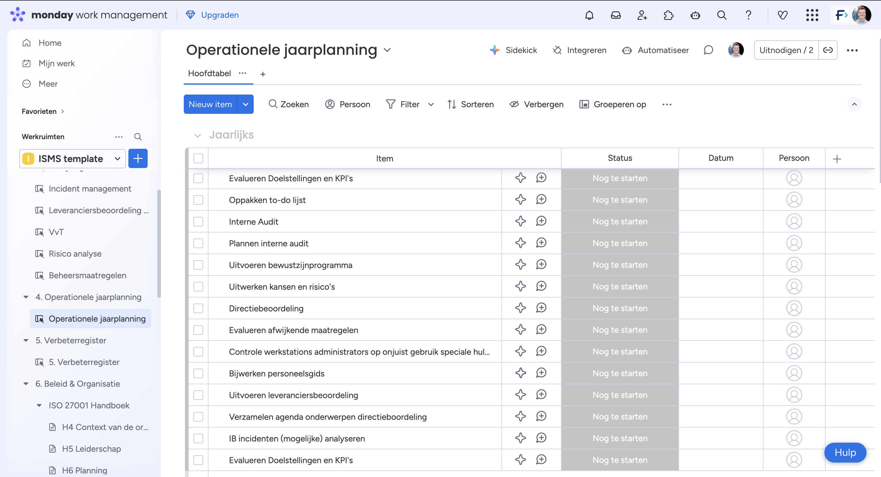This screenshot has width=881, height=477.
Task: Switch to the Hoofdtabel tab
Action: click(x=209, y=73)
